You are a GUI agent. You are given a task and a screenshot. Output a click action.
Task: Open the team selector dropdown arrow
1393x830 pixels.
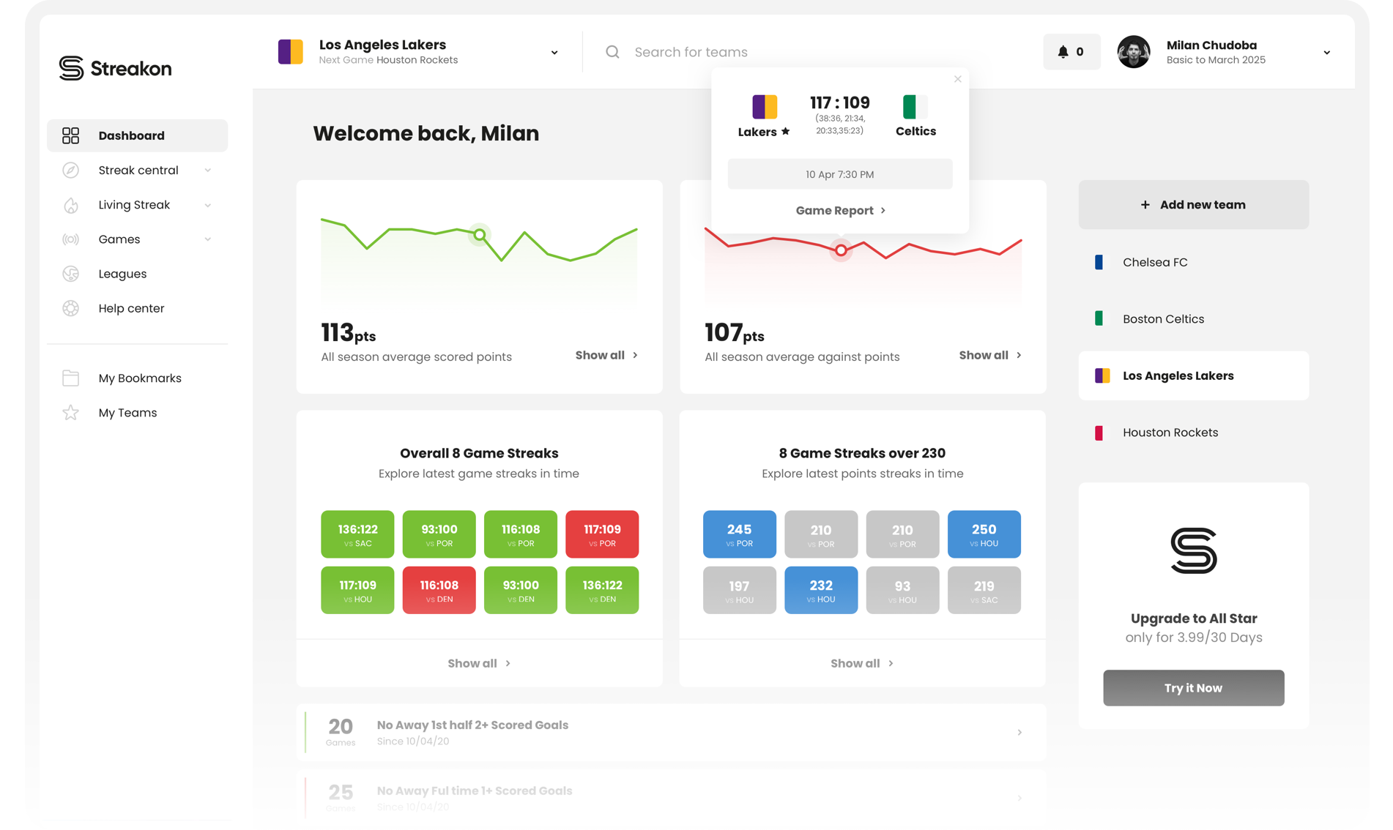(x=554, y=53)
